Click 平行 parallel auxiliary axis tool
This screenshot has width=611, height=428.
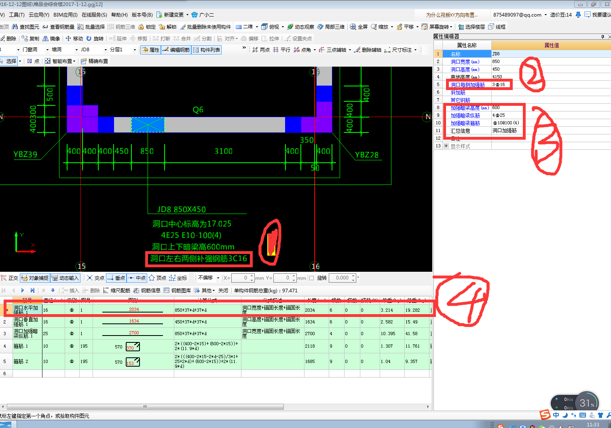281,50
